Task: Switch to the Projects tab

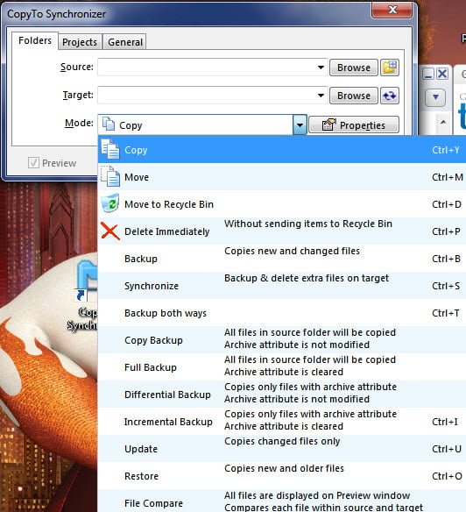Action: pos(80,42)
